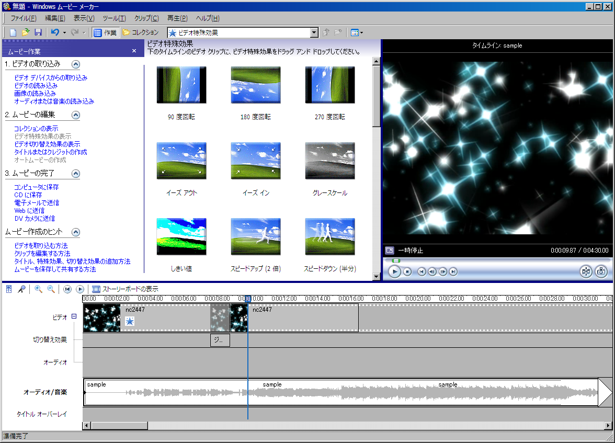Click オーディオまたは音楽の読み込み link
The width and height of the screenshot is (615, 443).
54,101
